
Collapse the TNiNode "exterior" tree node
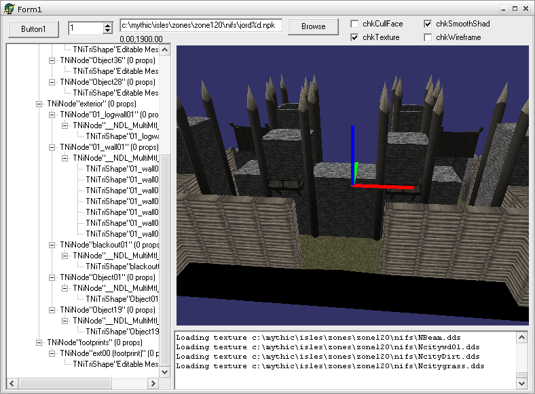[39, 104]
